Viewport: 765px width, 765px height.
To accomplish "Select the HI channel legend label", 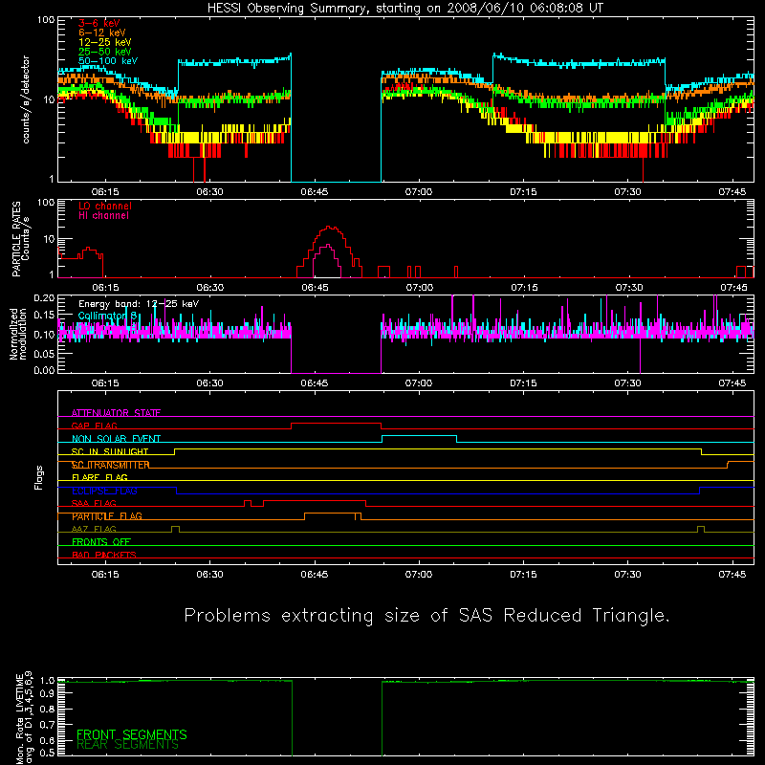I will (x=103, y=215).
